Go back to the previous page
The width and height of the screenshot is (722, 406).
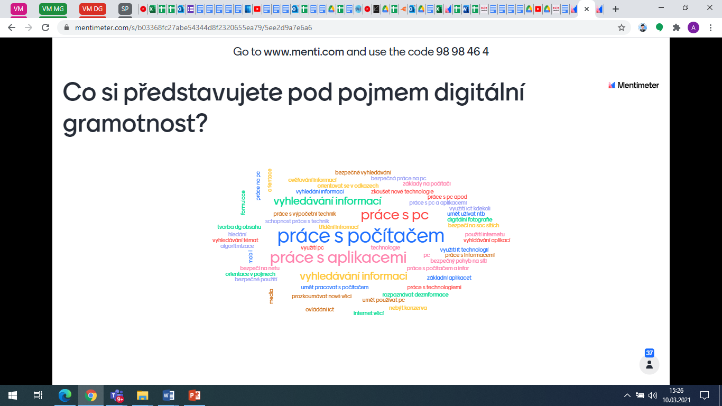pyautogui.click(x=12, y=27)
